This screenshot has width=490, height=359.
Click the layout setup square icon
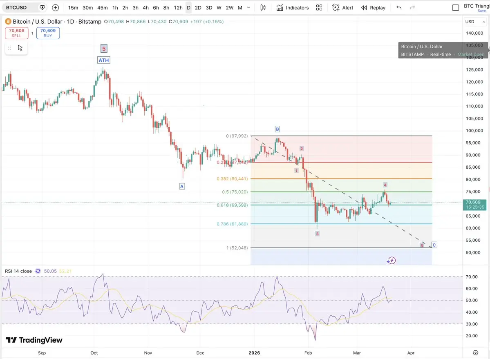456,7
